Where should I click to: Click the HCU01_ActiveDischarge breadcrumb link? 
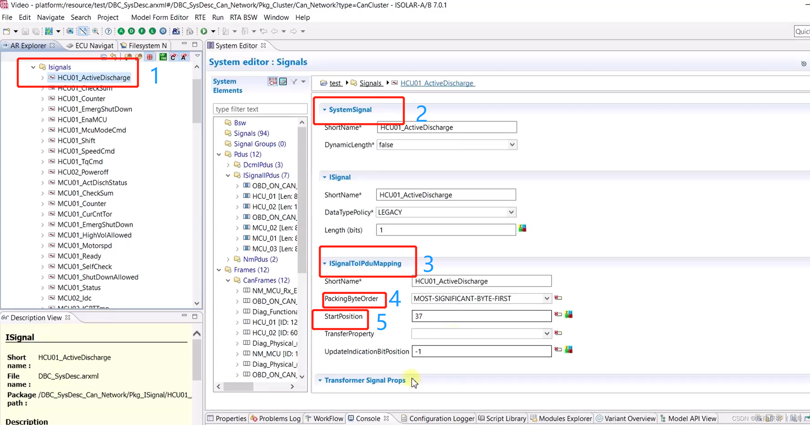437,83
